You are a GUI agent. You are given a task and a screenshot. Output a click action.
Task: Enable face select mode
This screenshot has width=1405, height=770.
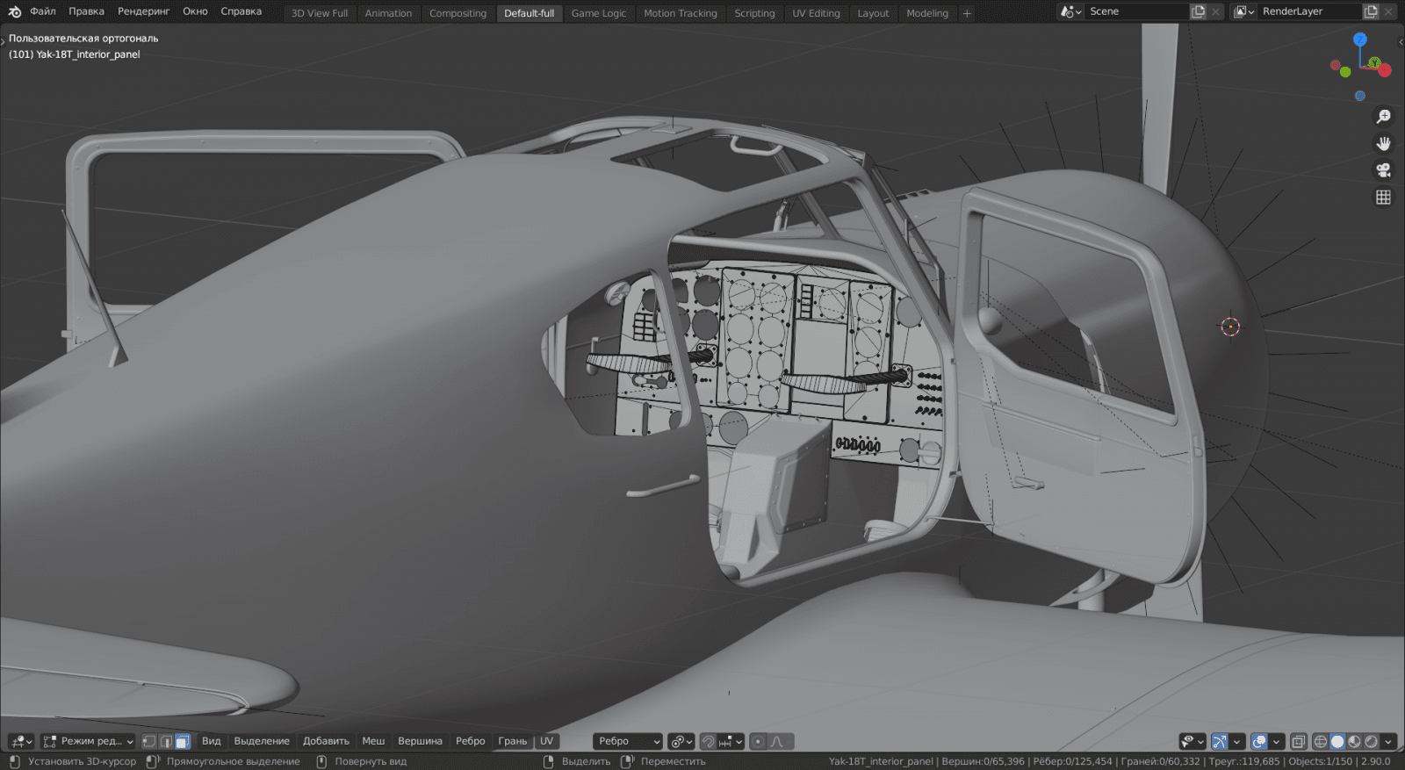click(x=183, y=742)
